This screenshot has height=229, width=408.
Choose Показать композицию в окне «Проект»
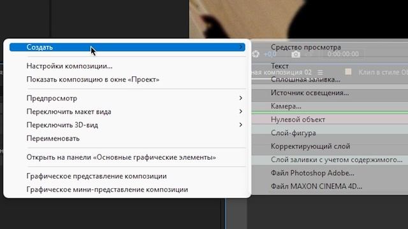pos(93,80)
